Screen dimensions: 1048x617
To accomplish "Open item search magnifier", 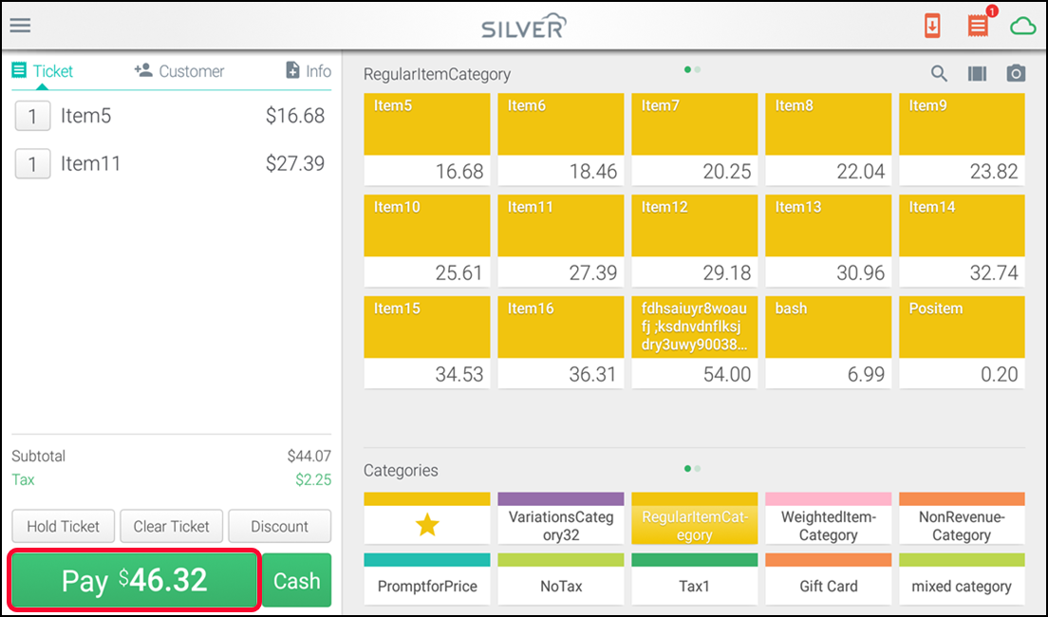I will (x=939, y=73).
